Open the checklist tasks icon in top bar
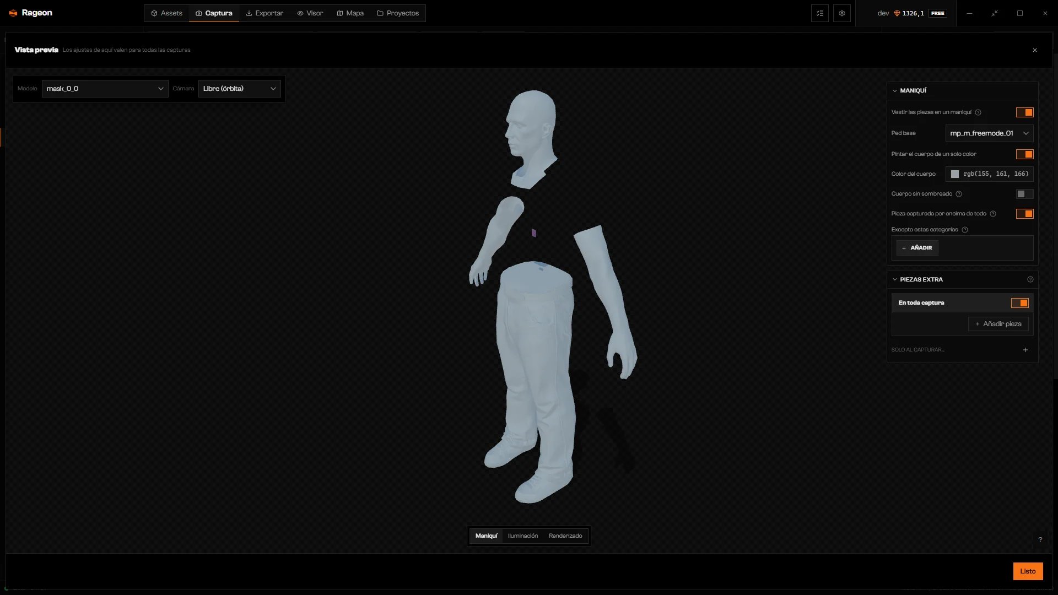 coord(820,13)
